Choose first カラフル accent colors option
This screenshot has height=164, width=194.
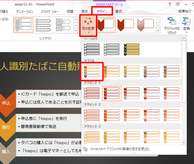[x=92, y=72]
